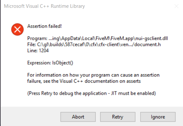Select the 'Assertion failed!' heading text
Viewport: 183px width, 126px height.
click(x=44, y=26)
